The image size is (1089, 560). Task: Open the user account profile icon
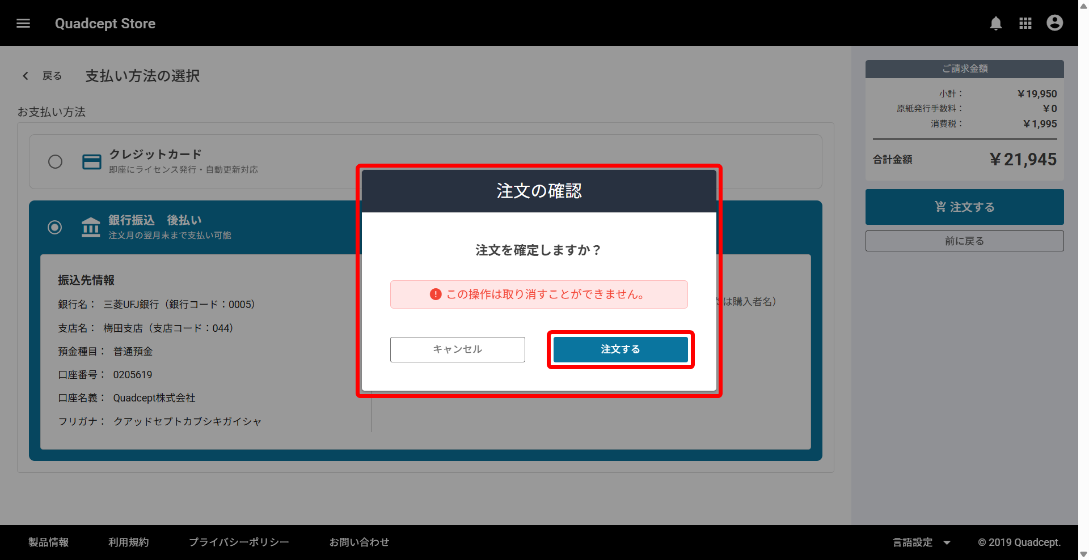pos(1054,23)
